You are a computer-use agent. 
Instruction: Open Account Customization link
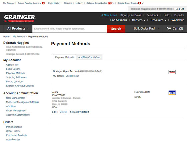point(18,115)
